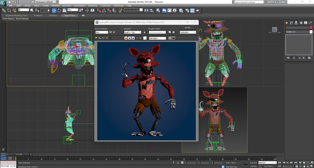This screenshot has height=168, width=314.
Task: Open the reference coordinate 'View' dropdown
Action: point(73,10)
